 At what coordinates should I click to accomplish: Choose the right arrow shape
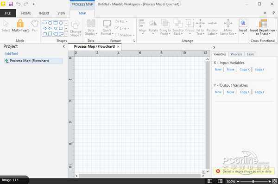click(x=44, y=28)
